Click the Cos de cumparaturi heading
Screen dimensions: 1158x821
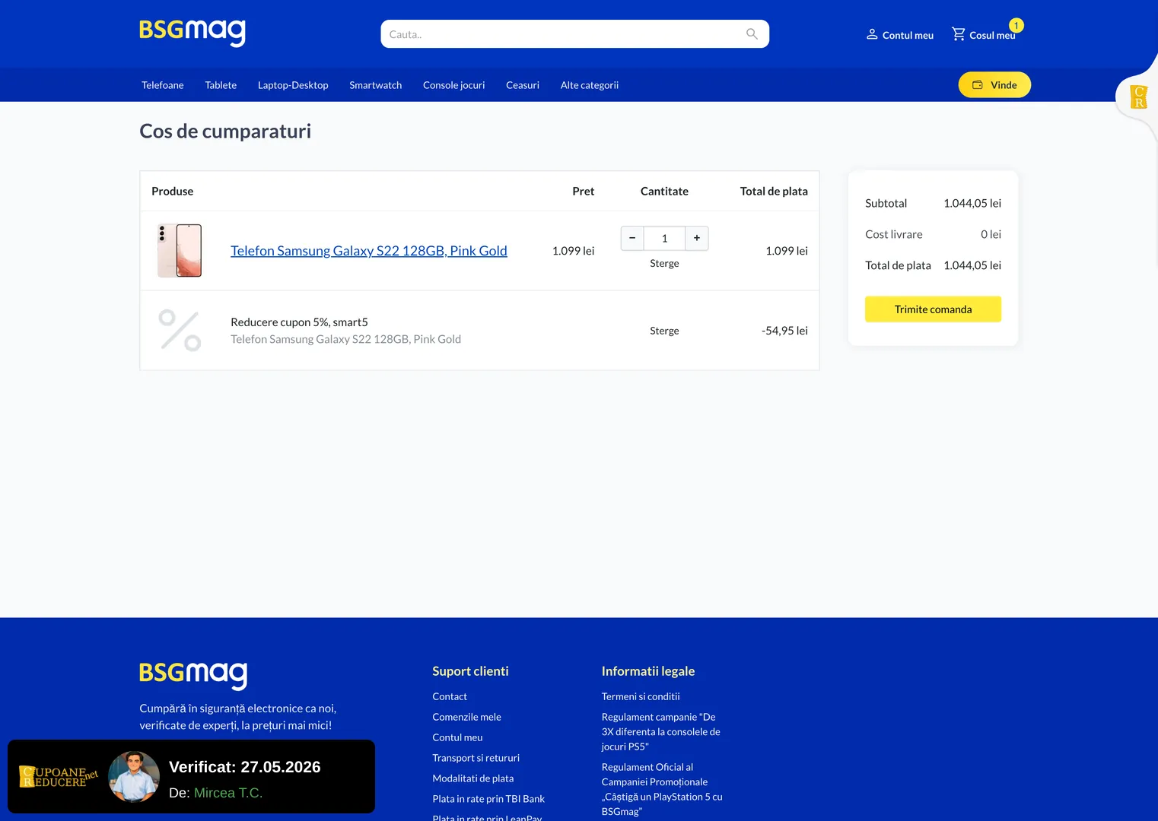click(x=225, y=132)
